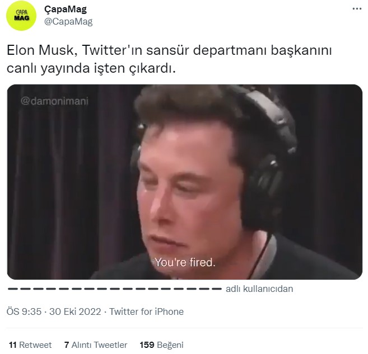Click the likes count number 159
The width and height of the screenshot is (368, 354).
pos(147,345)
